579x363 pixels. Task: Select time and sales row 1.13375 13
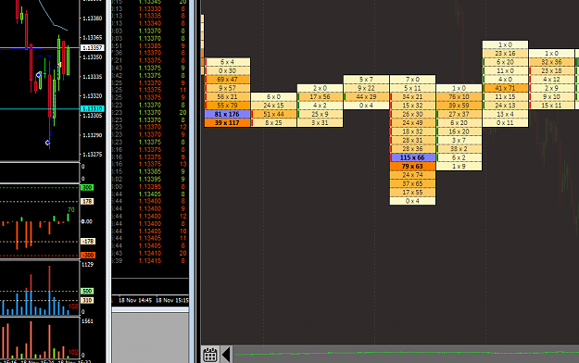click(x=150, y=164)
